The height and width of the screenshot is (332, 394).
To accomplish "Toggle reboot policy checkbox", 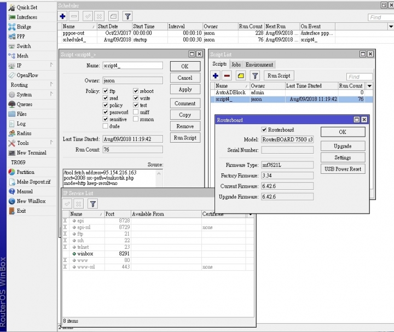I will 136,91.
